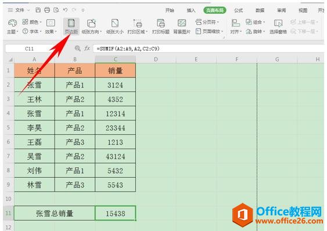Switch to the 审阅 tab
The image size is (327, 231).
click(281, 10)
